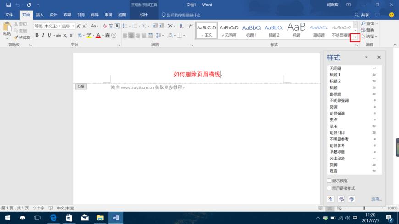Click the Undo arrow icon
This screenshot has height=224, width=399.
[17, 5]
